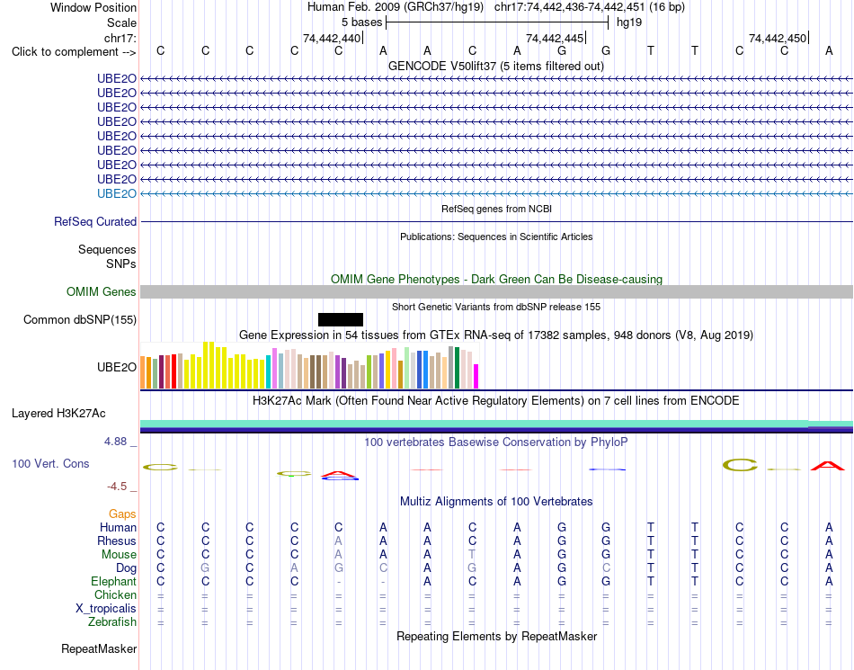Click the Human alignment row label

[x=118, y=527]
